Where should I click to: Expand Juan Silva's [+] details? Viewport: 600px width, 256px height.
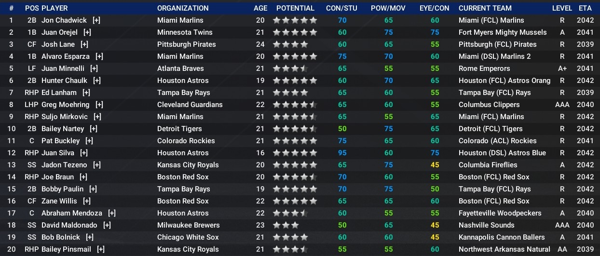coord(84,153)
